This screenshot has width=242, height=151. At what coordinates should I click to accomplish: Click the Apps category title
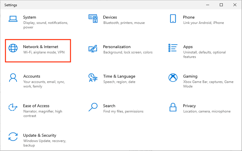(x=188, y=47)
